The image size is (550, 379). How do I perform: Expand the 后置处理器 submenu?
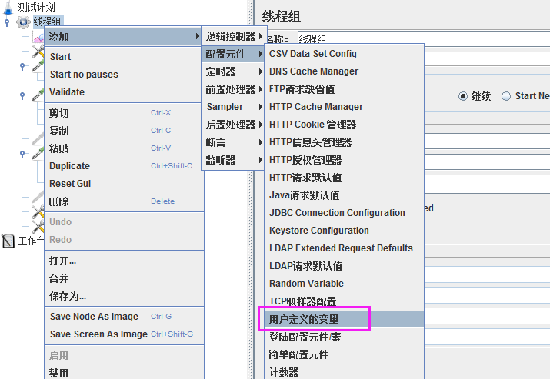tap(234, 125)
